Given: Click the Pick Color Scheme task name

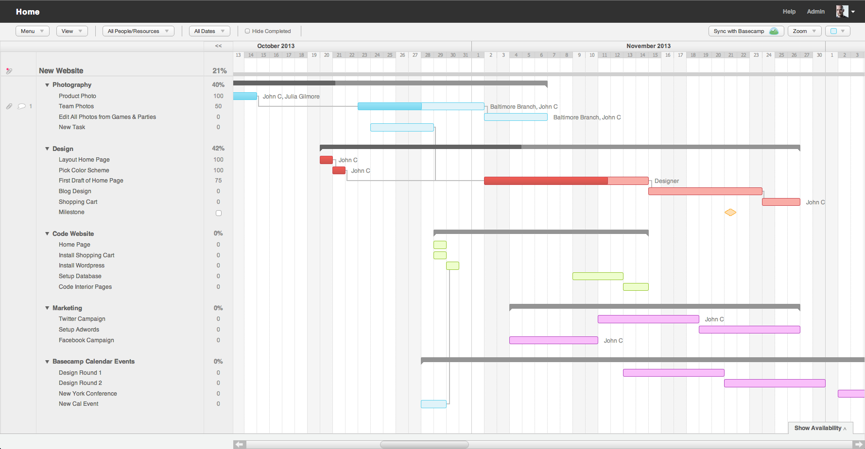Looking at the screenshot, I should click(84, 170).
